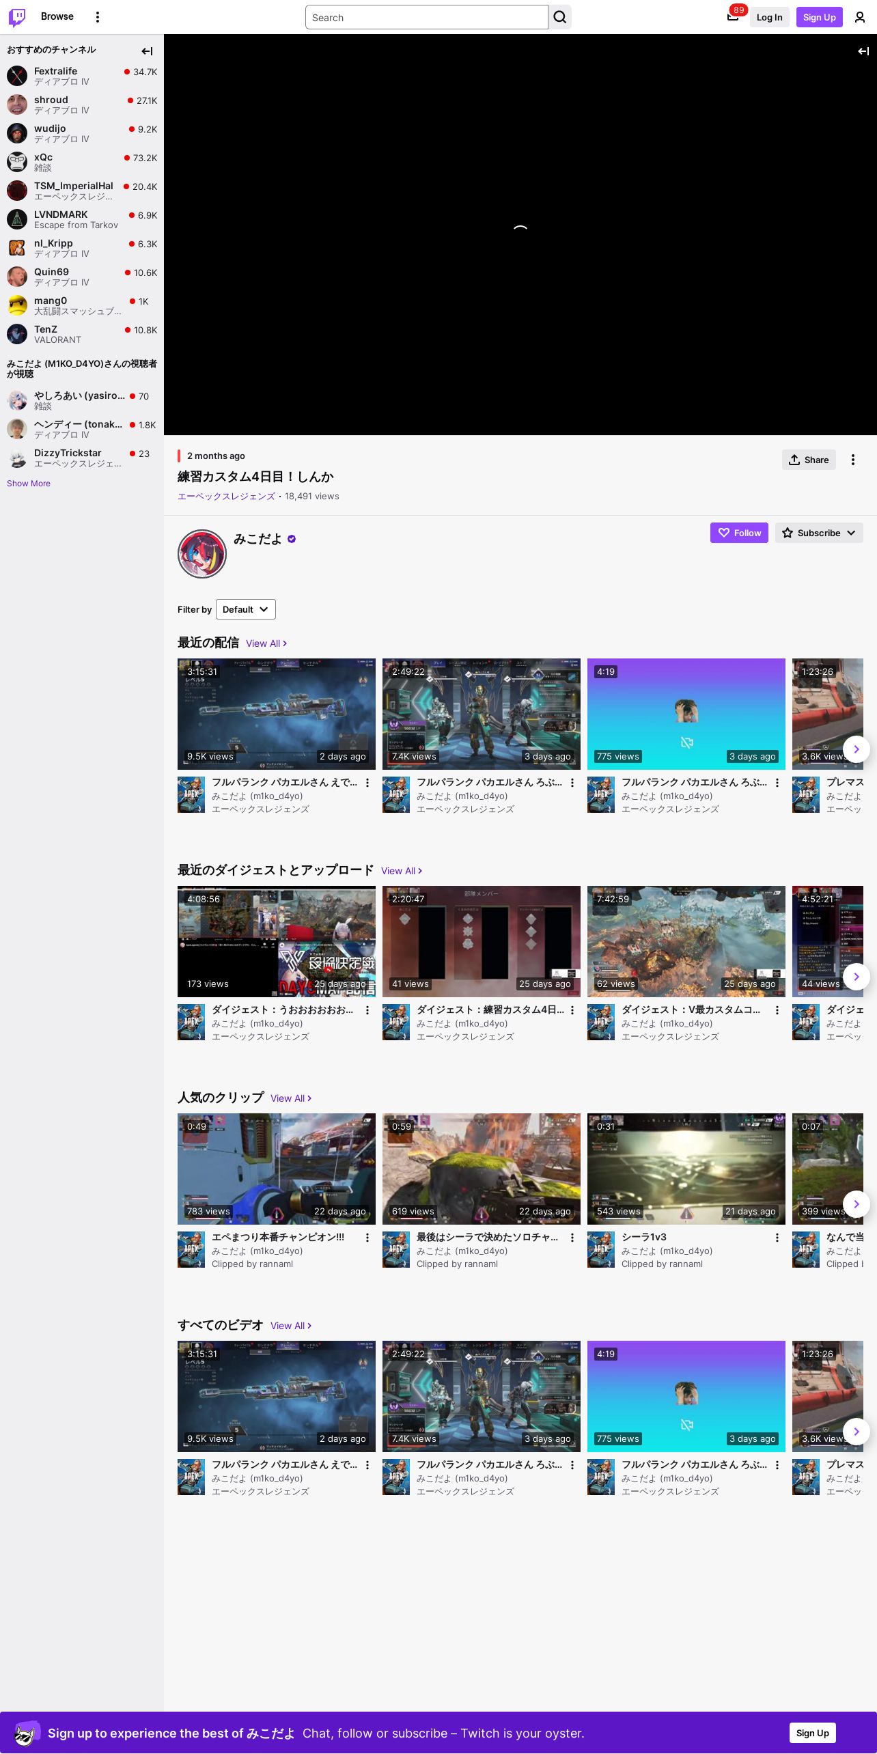Viewport: 877px width, 1754px height.
Task: Open the 4:19 thumbnail in すべてのビデオ
Action: click(x=686, y=1396)
